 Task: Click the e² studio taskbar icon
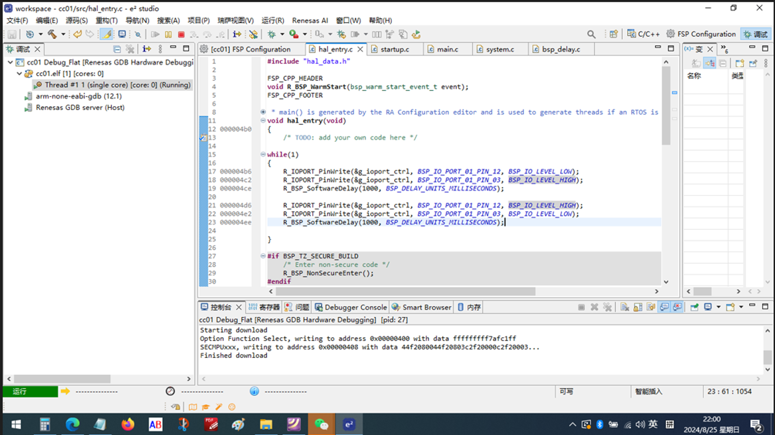[x=349, y=424]
